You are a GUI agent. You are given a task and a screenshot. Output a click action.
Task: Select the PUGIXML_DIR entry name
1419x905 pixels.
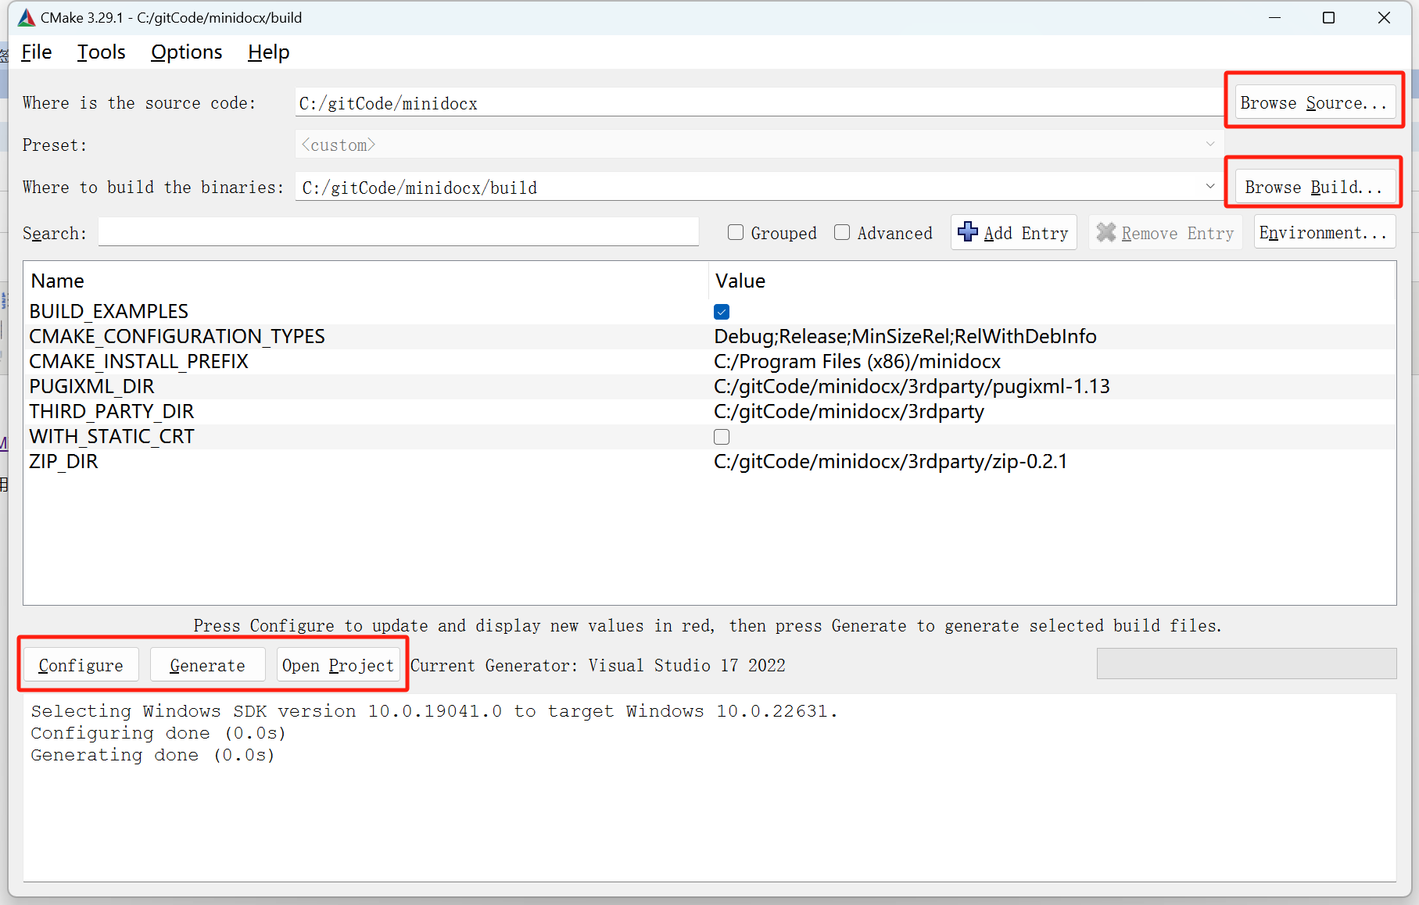click(x=92, y=386)
